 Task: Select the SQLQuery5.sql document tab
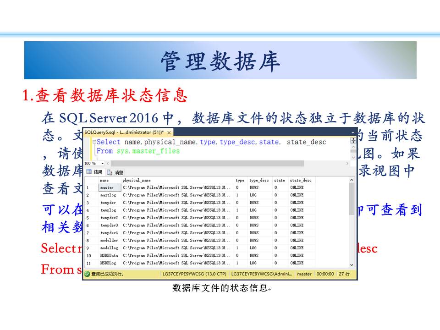[128, 132]
